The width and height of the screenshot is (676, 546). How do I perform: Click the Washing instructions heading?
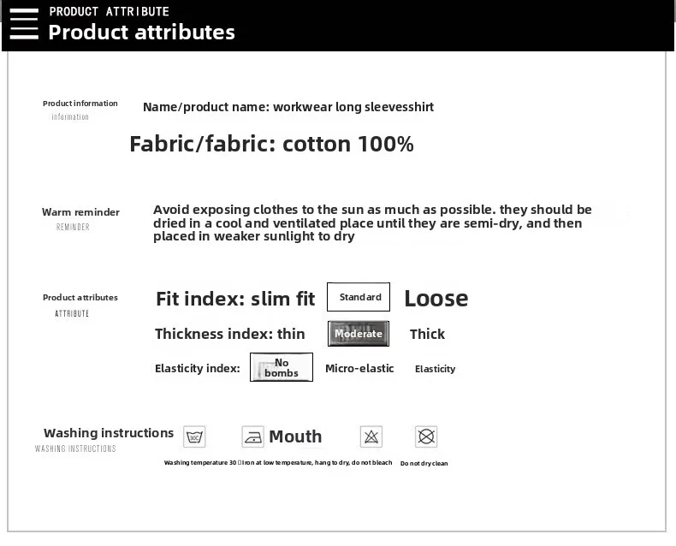[x=109, y=433]
